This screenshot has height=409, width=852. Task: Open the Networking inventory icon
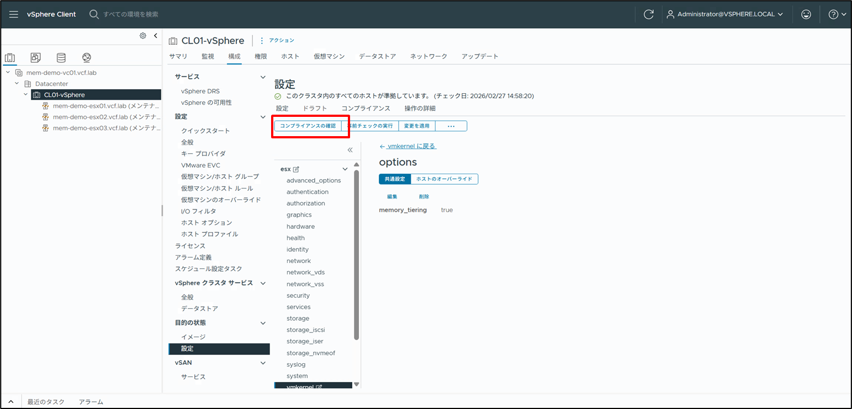pyautogui.click(x=86, y=57)
